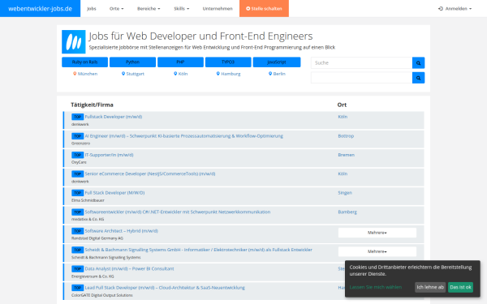The image size is (487, 304).
Task: Open the Jobs menu item
Action: tap(91, 9)
